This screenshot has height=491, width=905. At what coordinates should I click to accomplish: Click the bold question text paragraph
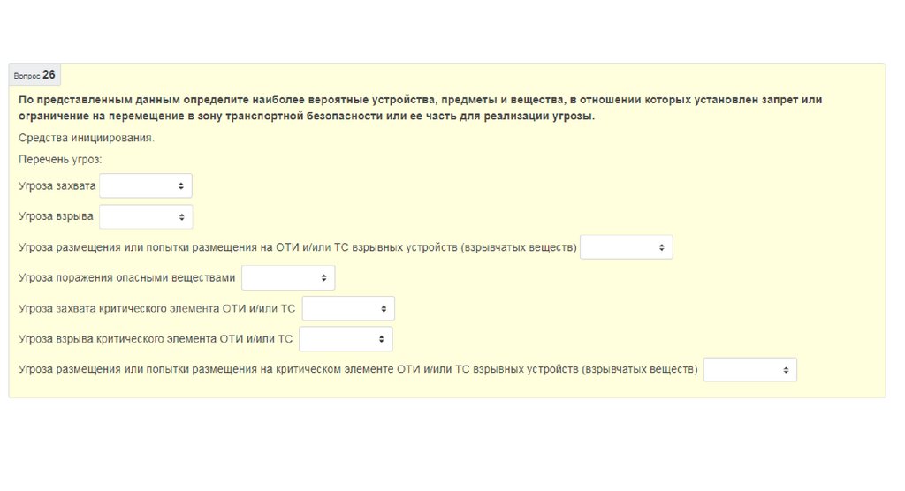click(420, 108)
